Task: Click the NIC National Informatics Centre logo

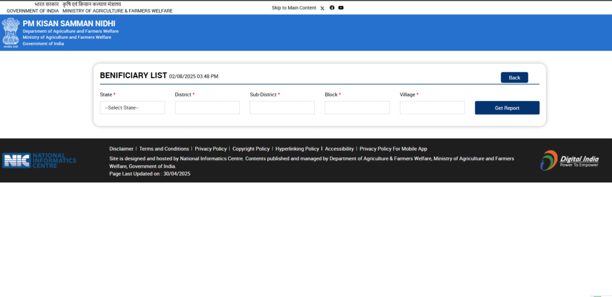Action: click(39, 160)
